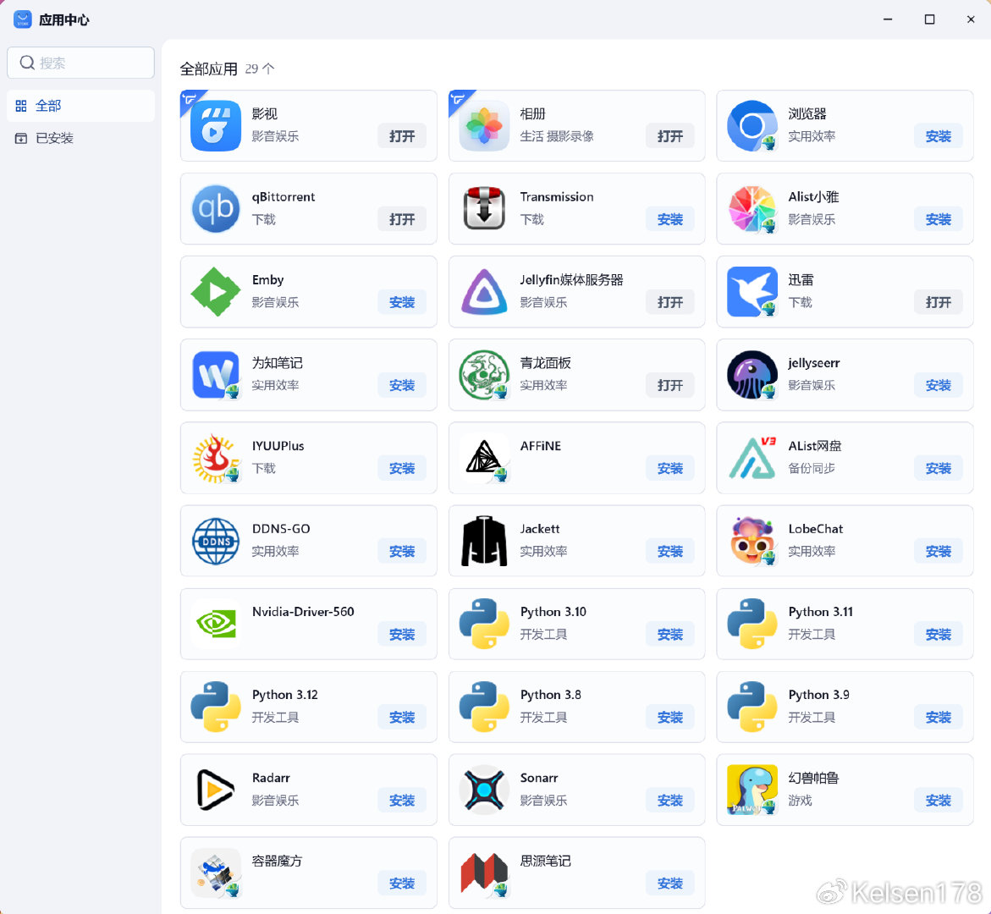Click the qBittorrent app icon
The height and width of the screenshot is (914, 991).
tap(216, 208)
